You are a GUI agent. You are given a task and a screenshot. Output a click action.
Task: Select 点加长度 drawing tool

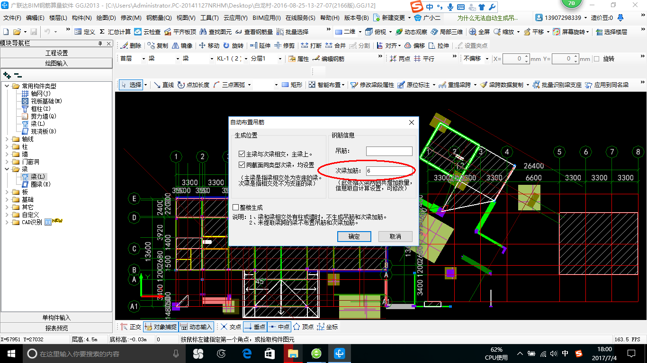(193, 85)
